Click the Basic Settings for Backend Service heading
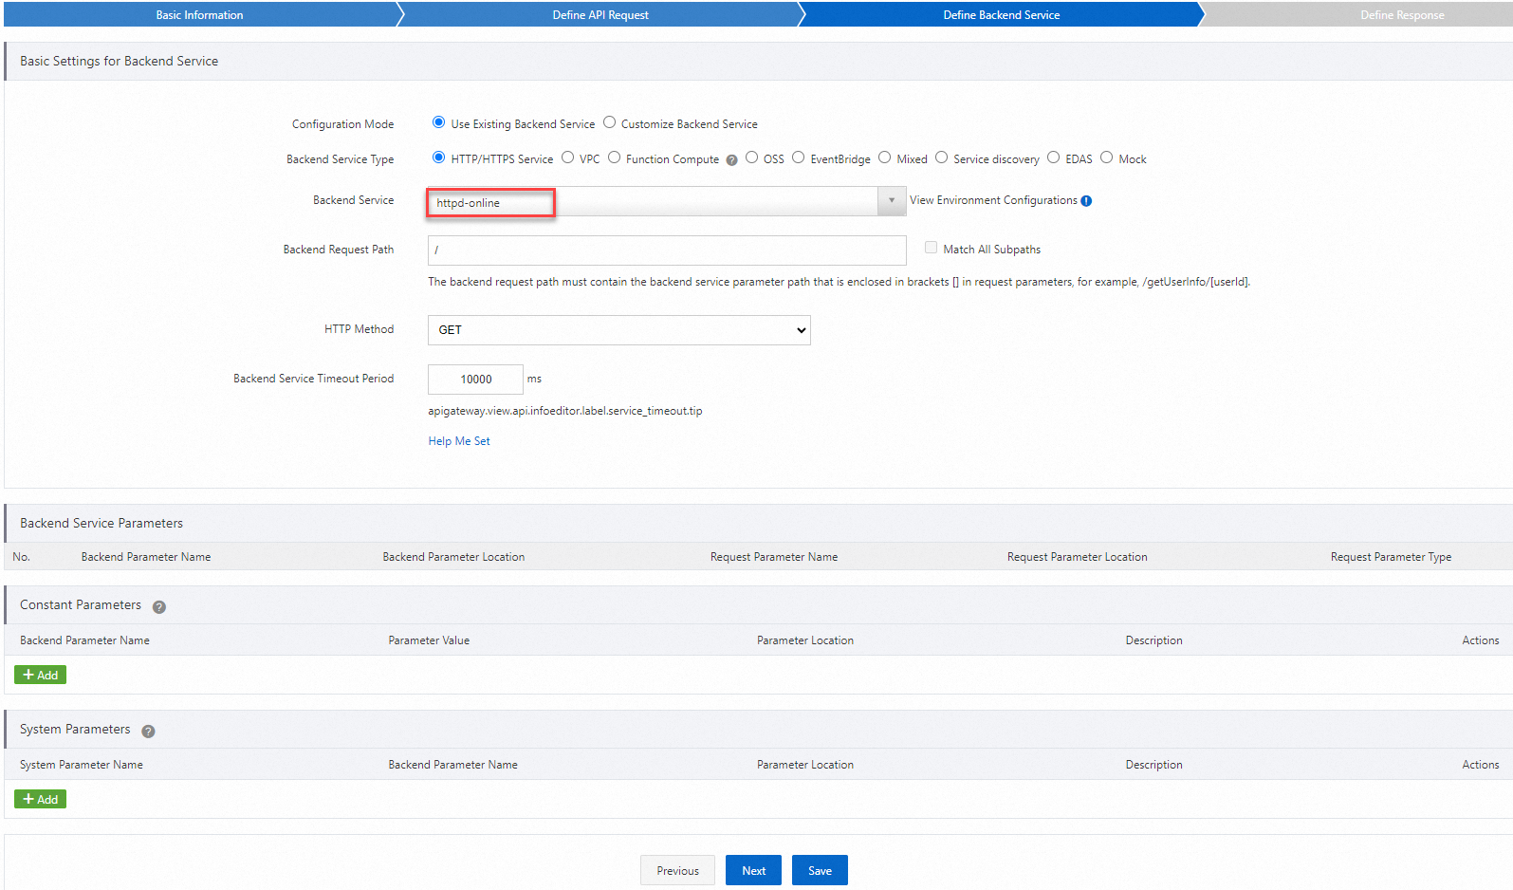Screen dimensions: 1513x890 click(x=119, y=61)
